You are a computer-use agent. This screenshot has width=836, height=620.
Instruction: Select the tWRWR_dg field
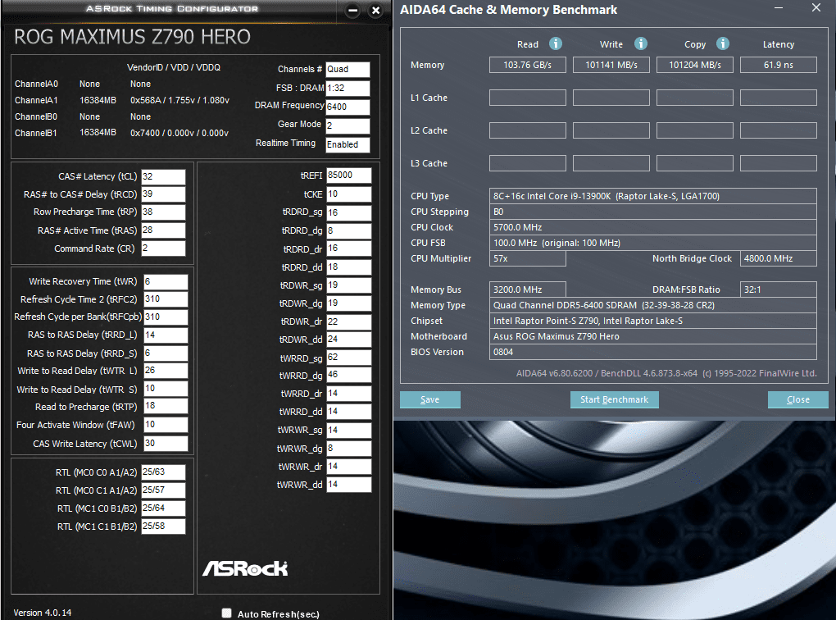pyautogui.click(x=348, y=449)
